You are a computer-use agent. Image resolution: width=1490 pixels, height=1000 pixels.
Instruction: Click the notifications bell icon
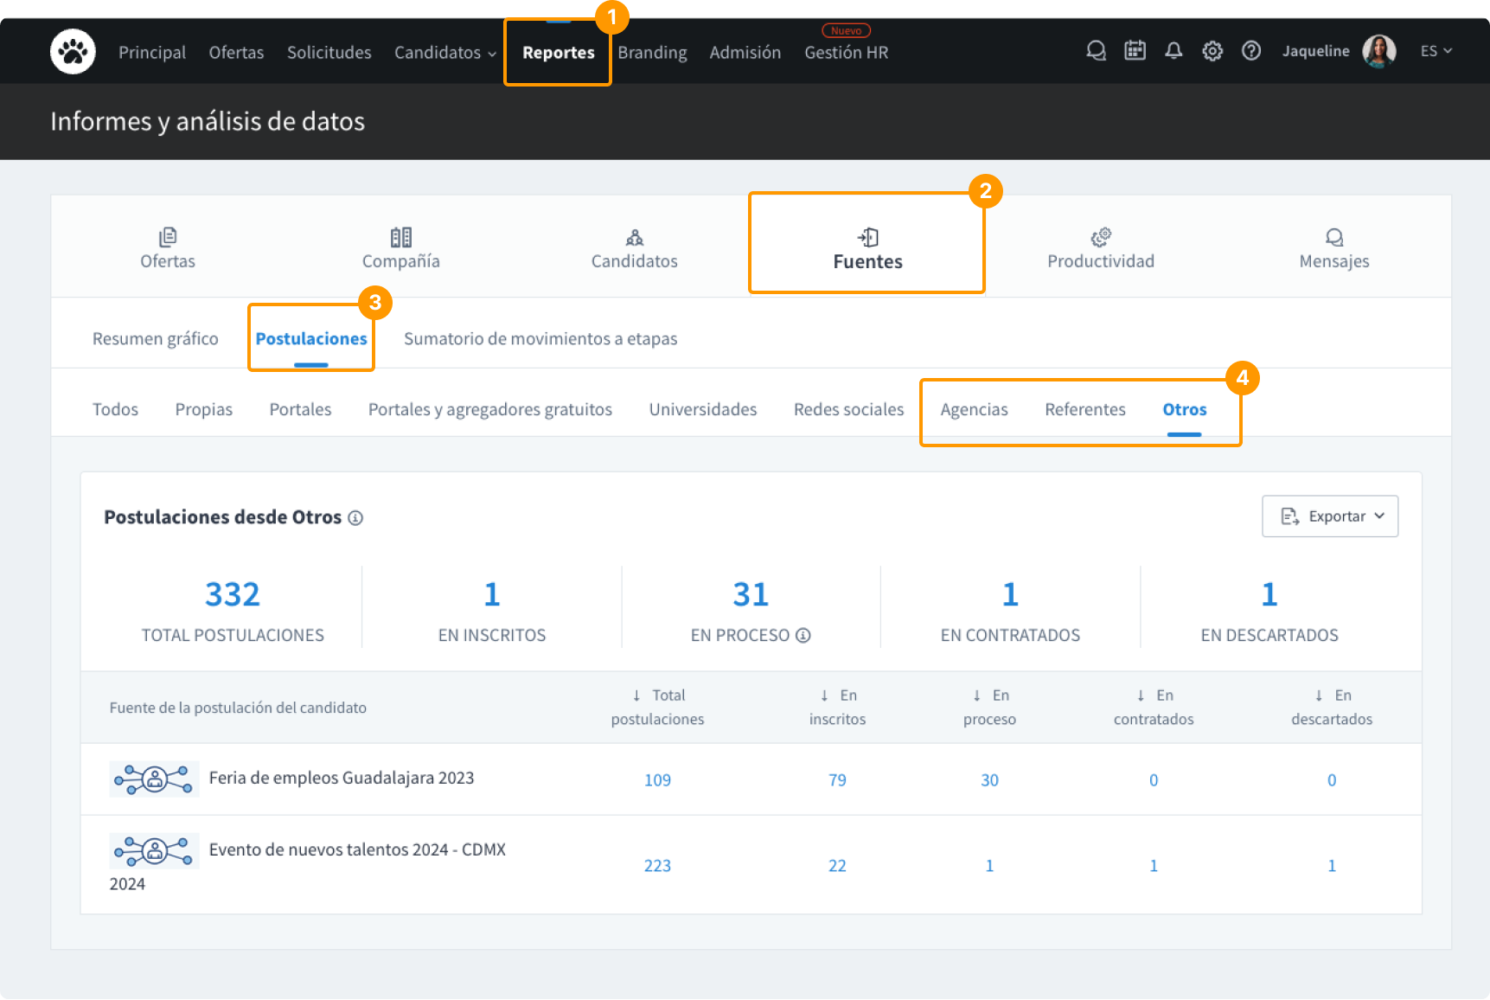(1173, 51)
